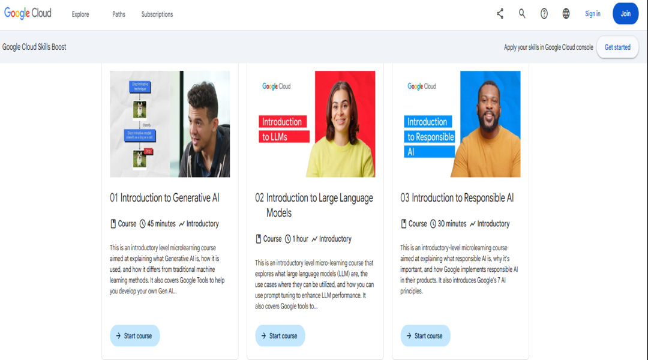Open the Introduction to Responsible AI thumbnail
This screenshot has width=648, height=360.
tap(460, 124)
